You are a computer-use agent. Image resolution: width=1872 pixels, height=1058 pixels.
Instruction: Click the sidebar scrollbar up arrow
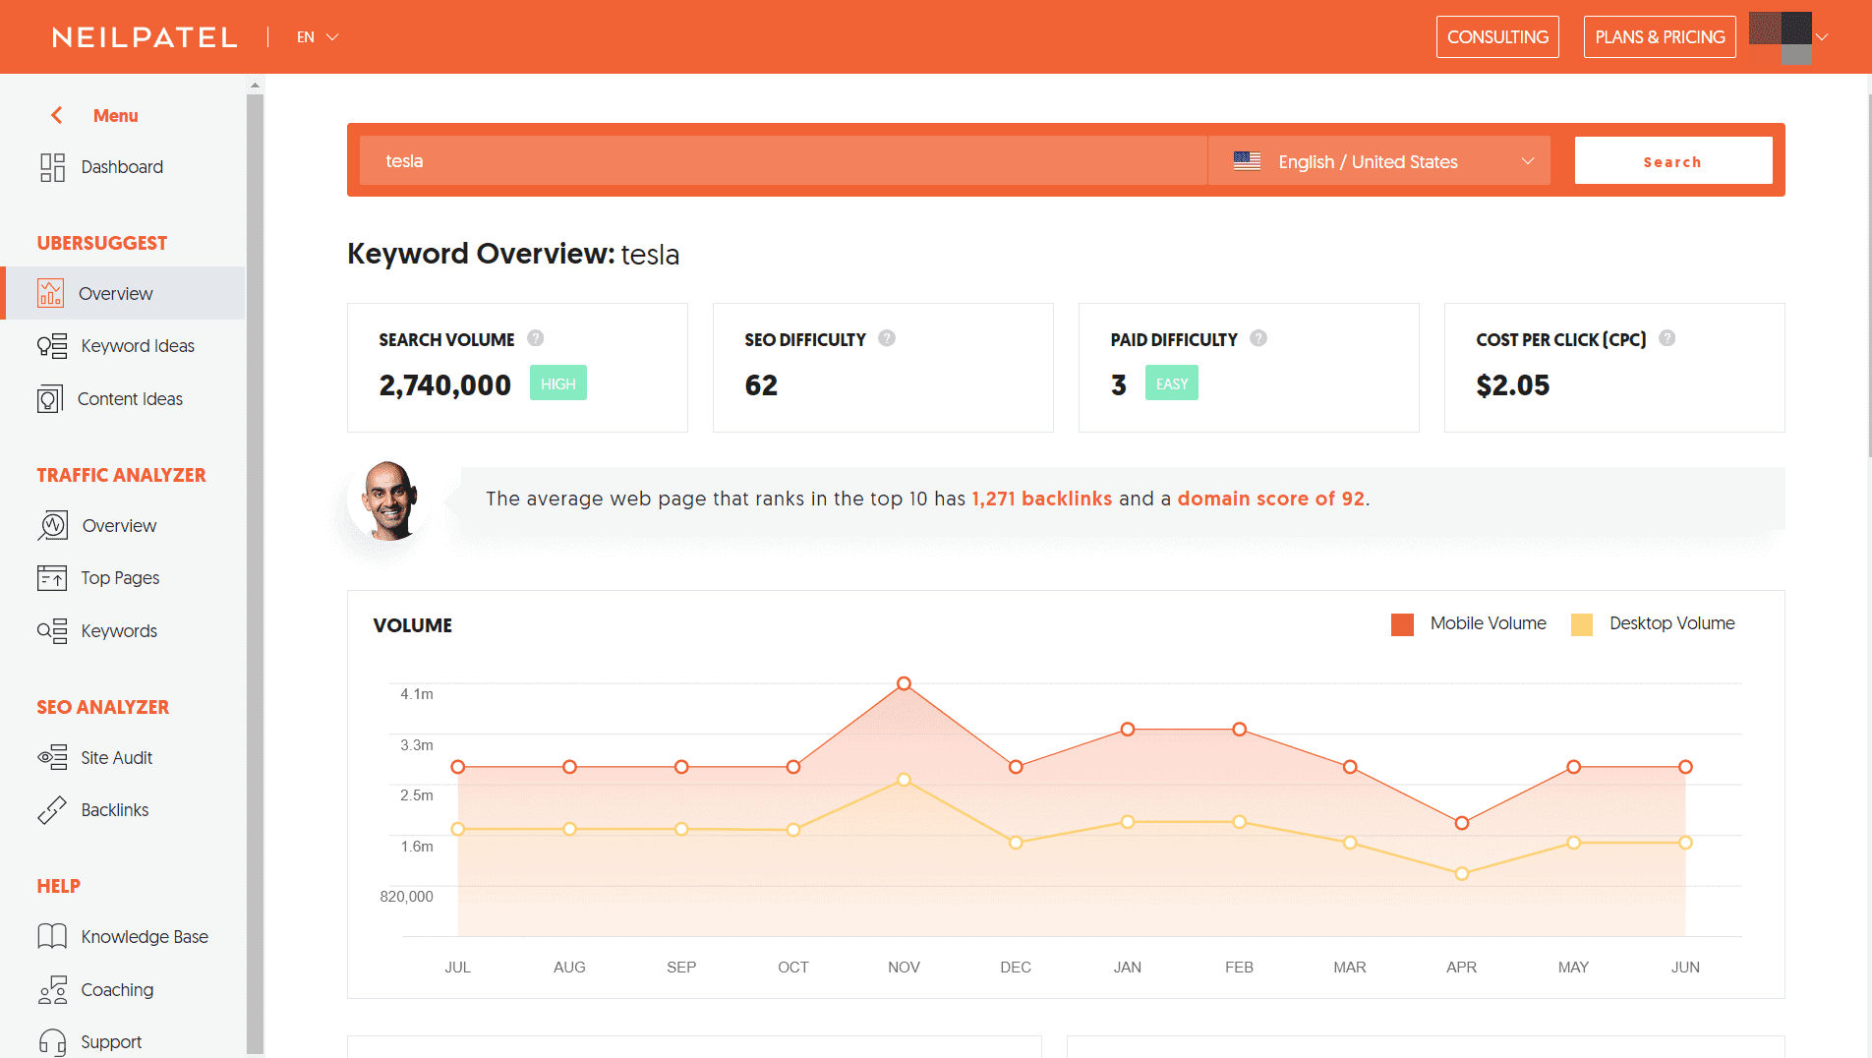[256, 86]
